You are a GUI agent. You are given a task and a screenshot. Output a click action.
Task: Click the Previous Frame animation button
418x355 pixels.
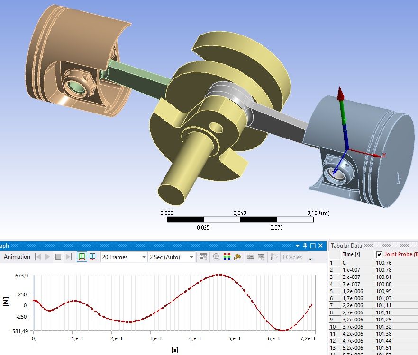[x=37, y=257]
